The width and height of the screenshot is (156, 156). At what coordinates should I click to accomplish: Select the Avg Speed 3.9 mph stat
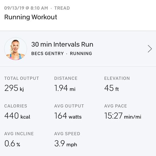coord(67,139)
